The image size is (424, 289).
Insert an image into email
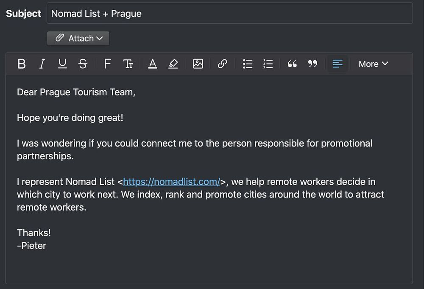[198, 64]
